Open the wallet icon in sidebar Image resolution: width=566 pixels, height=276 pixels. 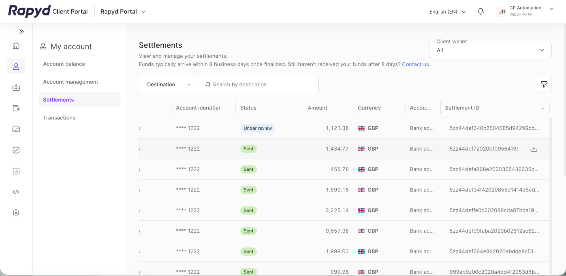pyautogui.click(x=16, y=108)
